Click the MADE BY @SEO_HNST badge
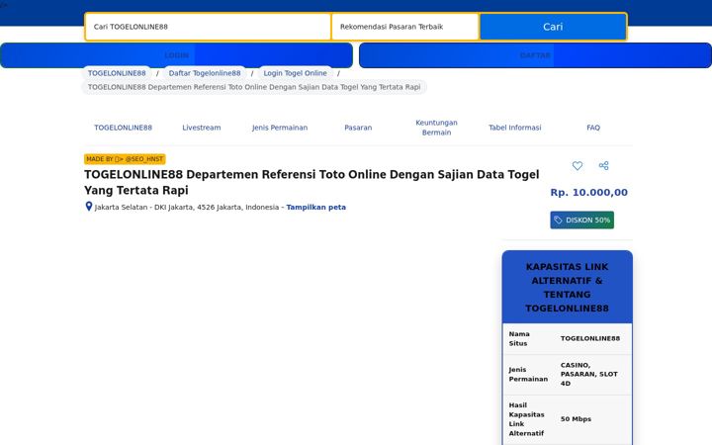This screenshot has height=445, width=712. click(x=125, y=159)
